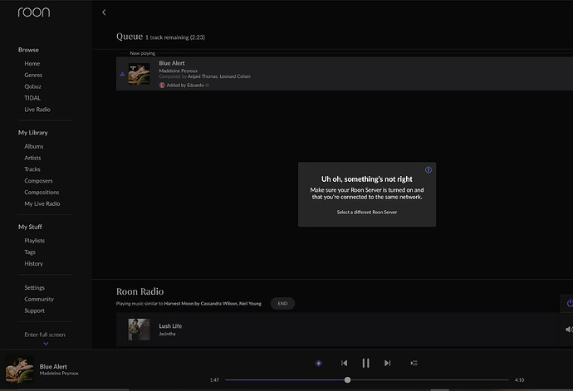Click the volume speaker icon
Image resolution: width=573 pixels, height=391 pixels.
point(569,330)
